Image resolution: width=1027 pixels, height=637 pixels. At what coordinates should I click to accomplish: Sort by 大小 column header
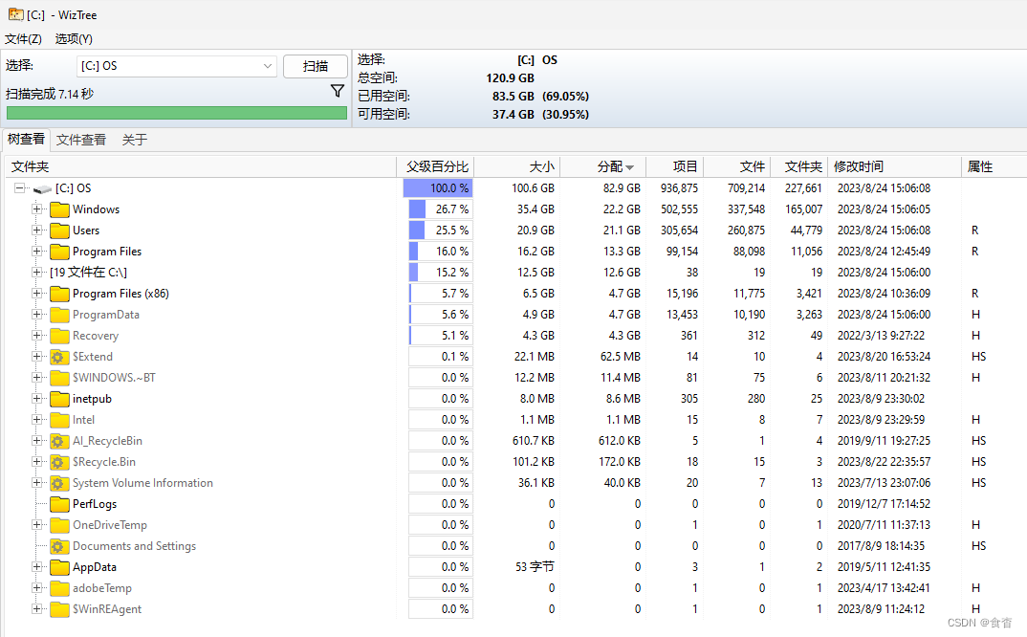517,166
